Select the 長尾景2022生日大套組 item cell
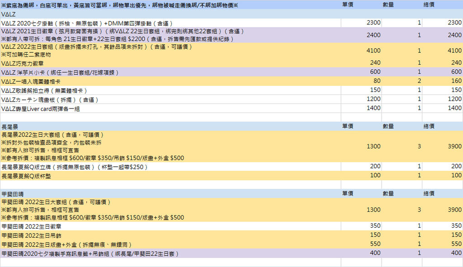The height and width of the screenshot is (267, 463). coord(170,147)
